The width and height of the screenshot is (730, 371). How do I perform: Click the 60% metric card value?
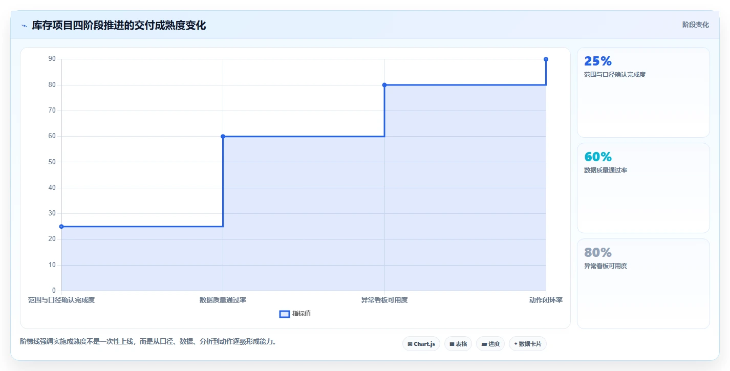tap(598, 157)
